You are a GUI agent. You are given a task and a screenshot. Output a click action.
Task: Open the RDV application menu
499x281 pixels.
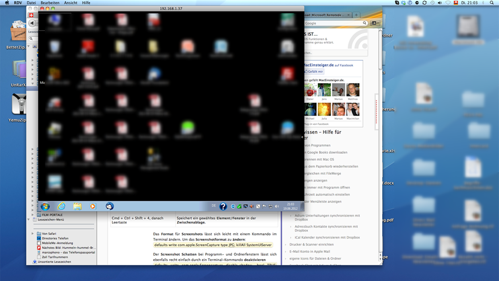(x=18, y=2)
